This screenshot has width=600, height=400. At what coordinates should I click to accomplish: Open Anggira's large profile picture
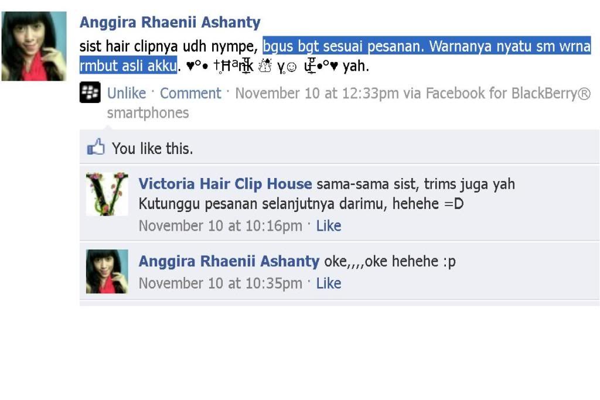pyautogui.click(x=34, y=46)
